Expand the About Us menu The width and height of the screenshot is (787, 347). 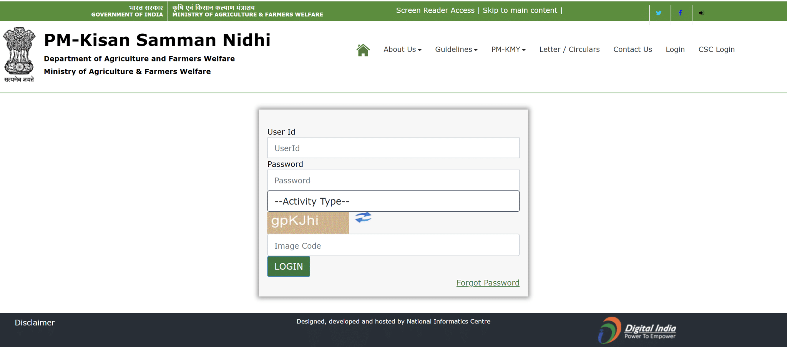402,49
